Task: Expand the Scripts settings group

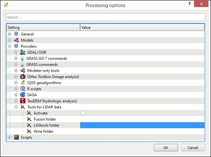Action: [9, 137]
